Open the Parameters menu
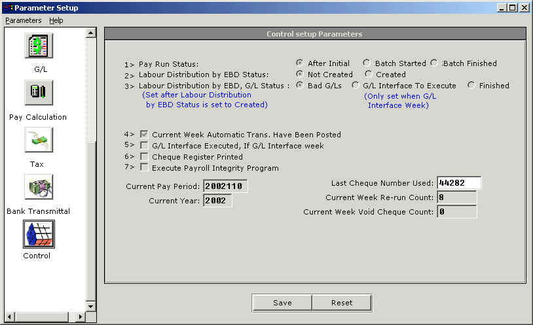The width and height of the screenshot is (533, 325). [23, 20]
